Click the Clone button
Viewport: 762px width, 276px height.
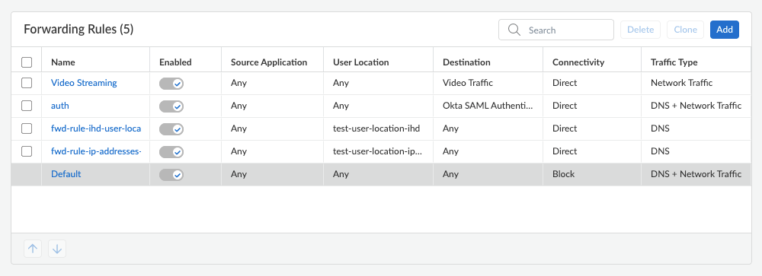coord(685,30)
